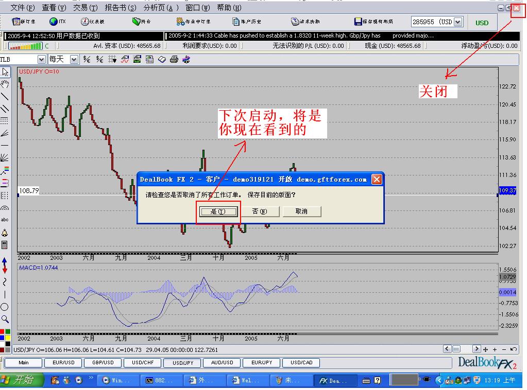
Task: Switch to the GBP/USD tab
Action: click(103, 363)
